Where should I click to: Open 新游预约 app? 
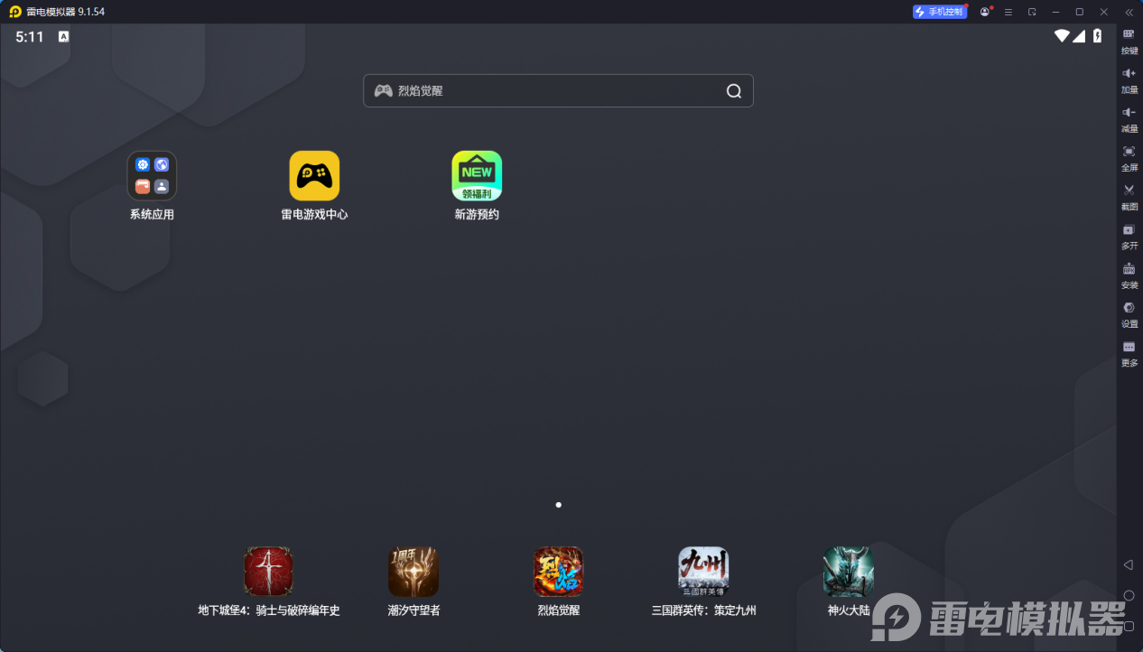pos(477,176)
